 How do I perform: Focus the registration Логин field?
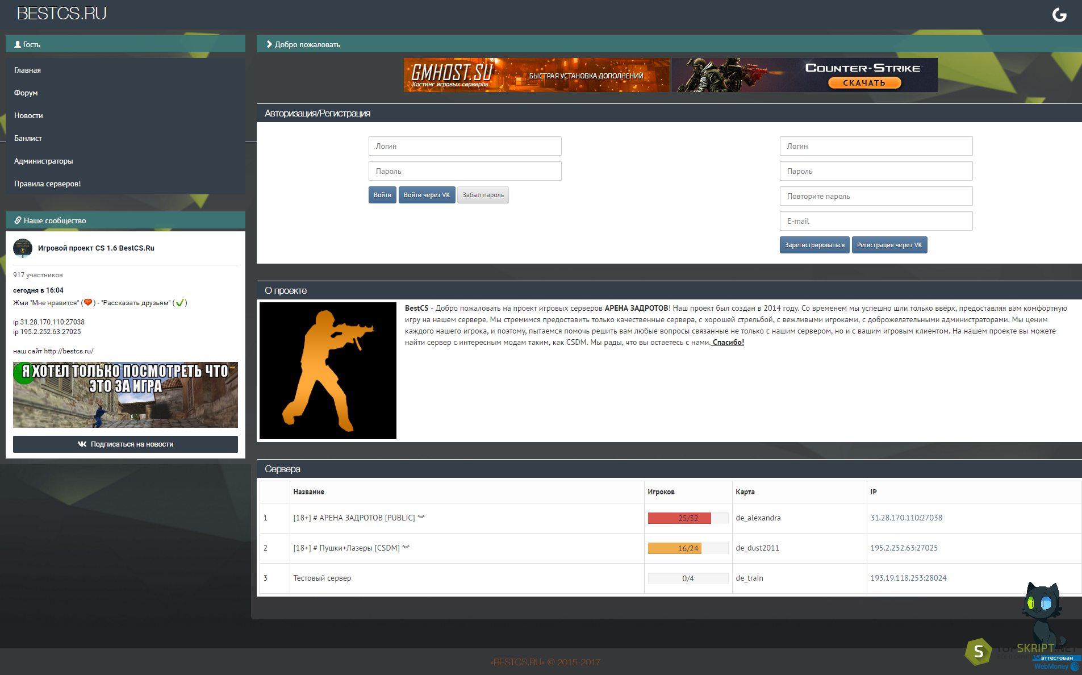tap(876, 146)
